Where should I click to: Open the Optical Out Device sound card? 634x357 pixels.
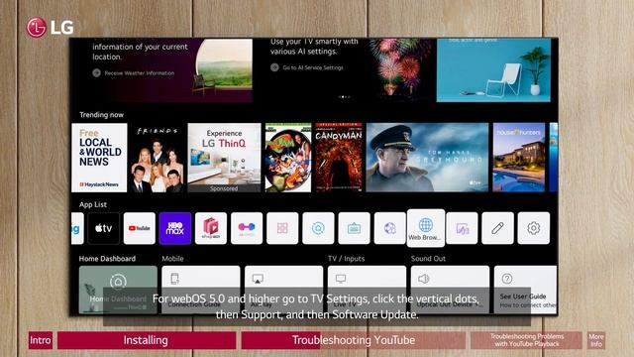pos(450,290)
